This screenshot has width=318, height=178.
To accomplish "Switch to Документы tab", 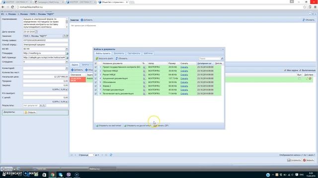I will [x=119, y=53].
